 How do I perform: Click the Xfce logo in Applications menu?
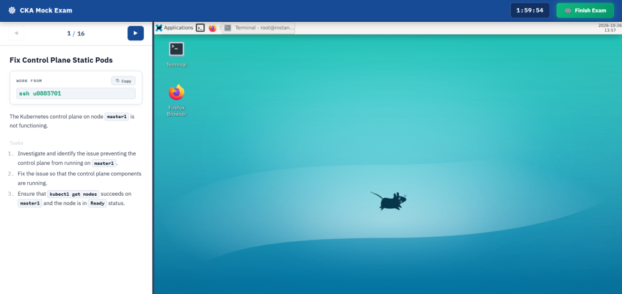point(159,28)
